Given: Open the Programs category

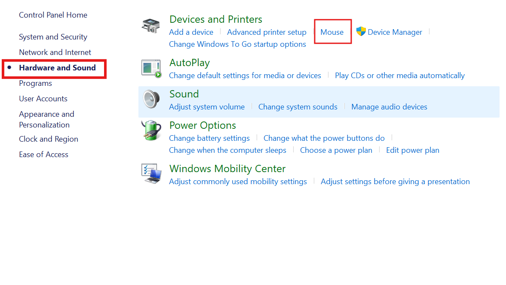Looking at the screenshot, I should [35, 83].
